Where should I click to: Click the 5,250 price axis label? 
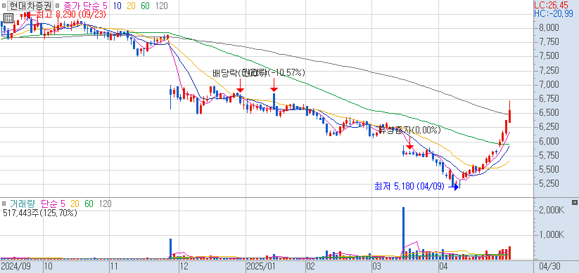[548, 183]
